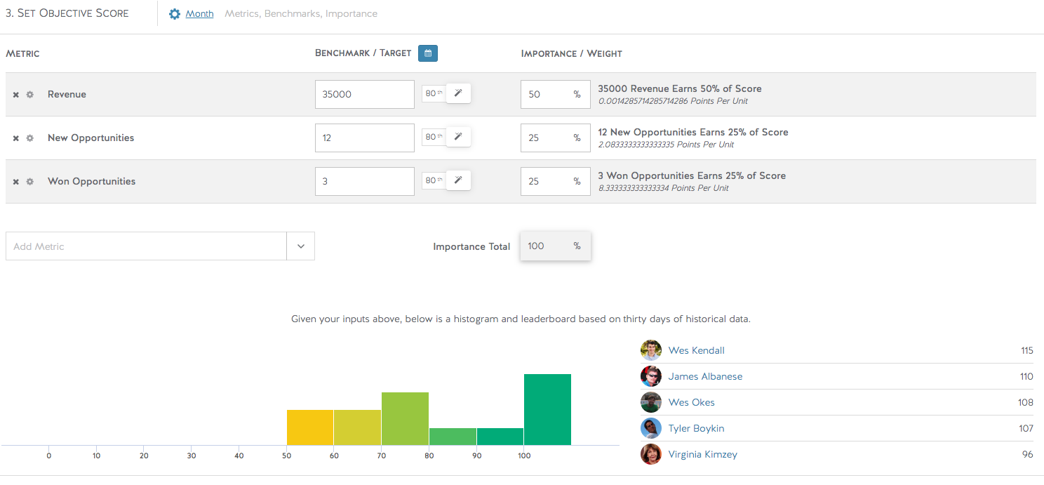Click the magic wand for Revenue benchmark

pos(458,93)
